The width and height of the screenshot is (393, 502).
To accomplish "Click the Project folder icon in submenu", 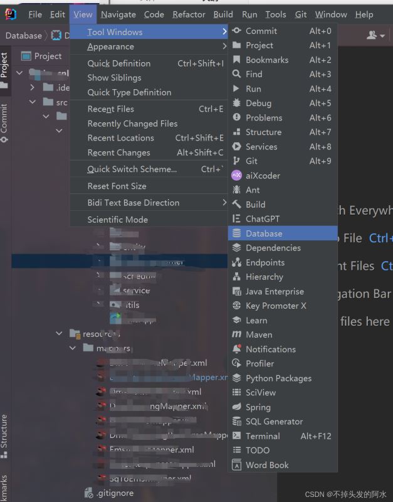I will 237,45.
